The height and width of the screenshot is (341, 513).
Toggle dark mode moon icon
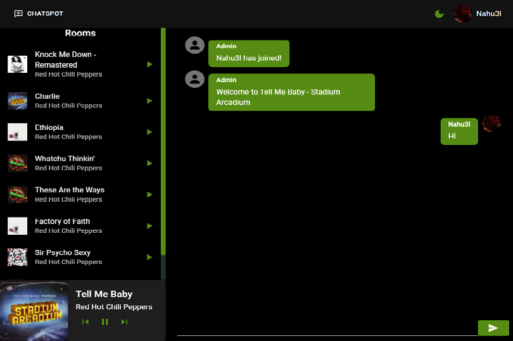439,14
